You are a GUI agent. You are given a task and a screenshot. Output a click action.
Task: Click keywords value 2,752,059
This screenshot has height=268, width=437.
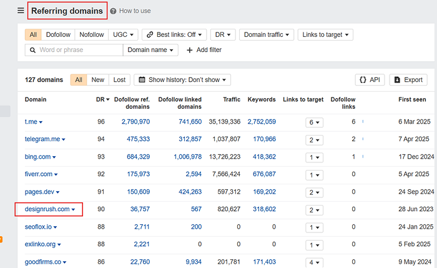point(262,122)
